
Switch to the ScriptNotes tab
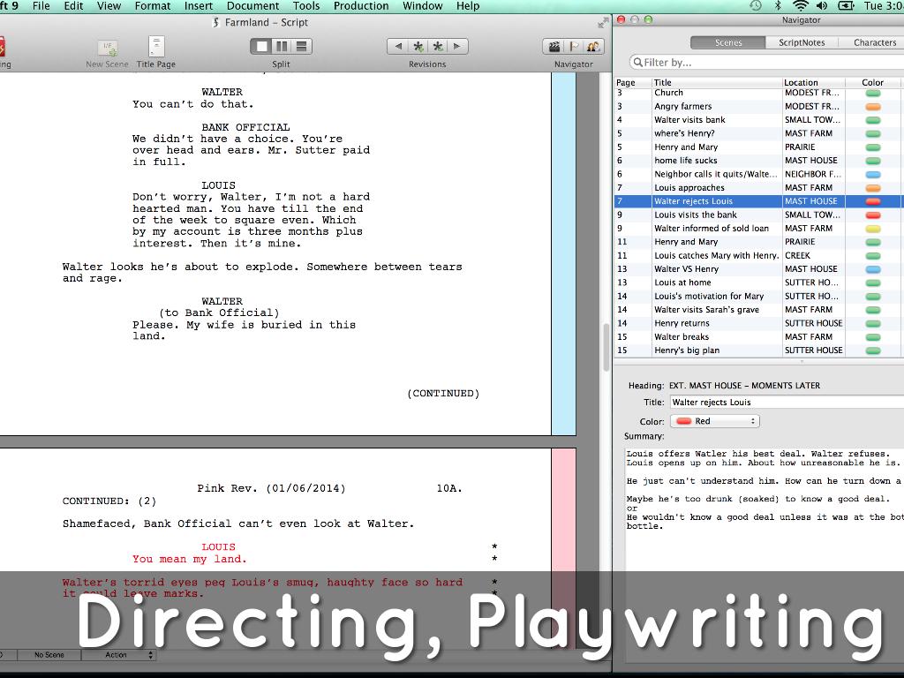[x=802, y=42]
